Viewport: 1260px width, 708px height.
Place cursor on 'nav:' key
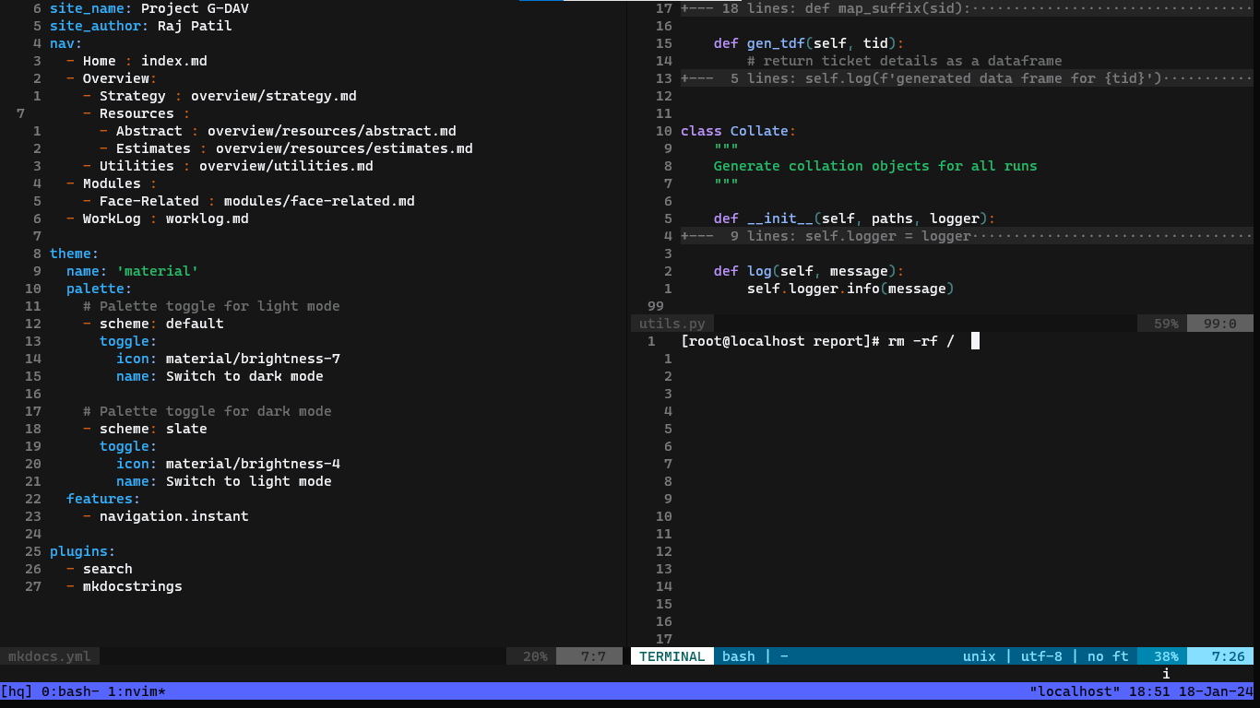[x=66, y=43]
